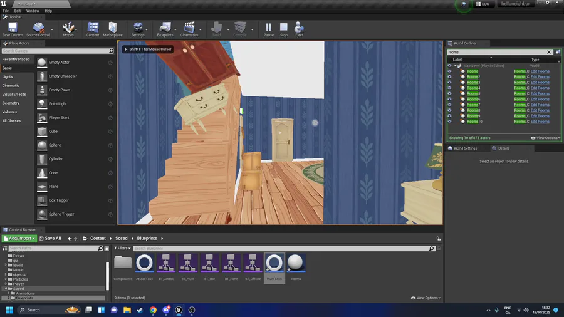Screen dimensions: 564x317
Task: Open Filters dropdown in Content Browser
Action: 122,248
